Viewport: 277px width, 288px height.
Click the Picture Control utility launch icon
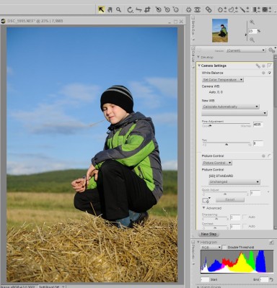point(206,200)
